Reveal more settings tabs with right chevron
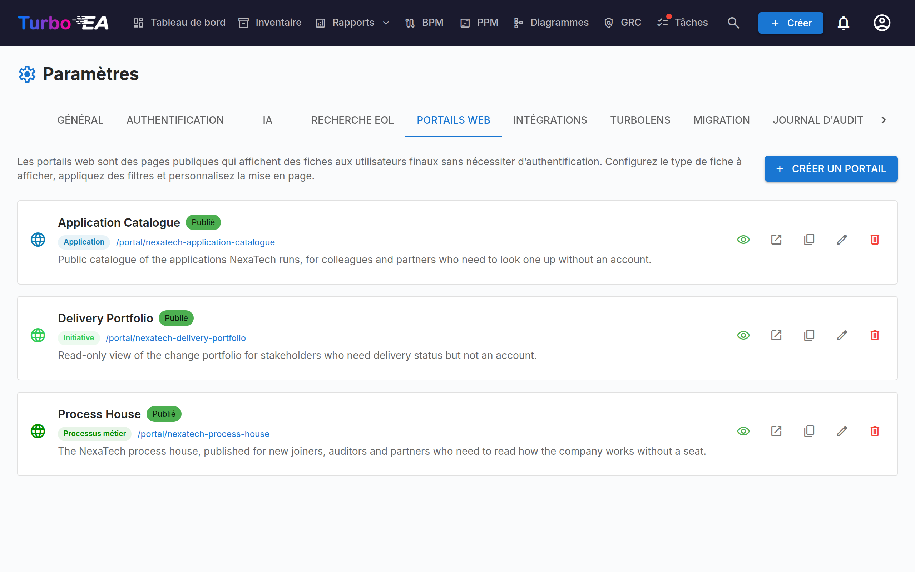915x572 pixels. point(884,120)
